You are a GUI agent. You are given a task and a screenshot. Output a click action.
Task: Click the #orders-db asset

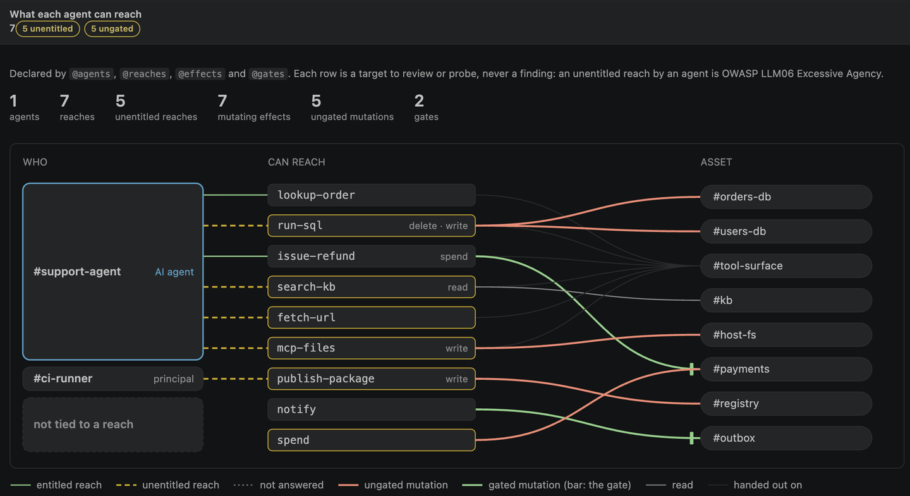point(786,197)
